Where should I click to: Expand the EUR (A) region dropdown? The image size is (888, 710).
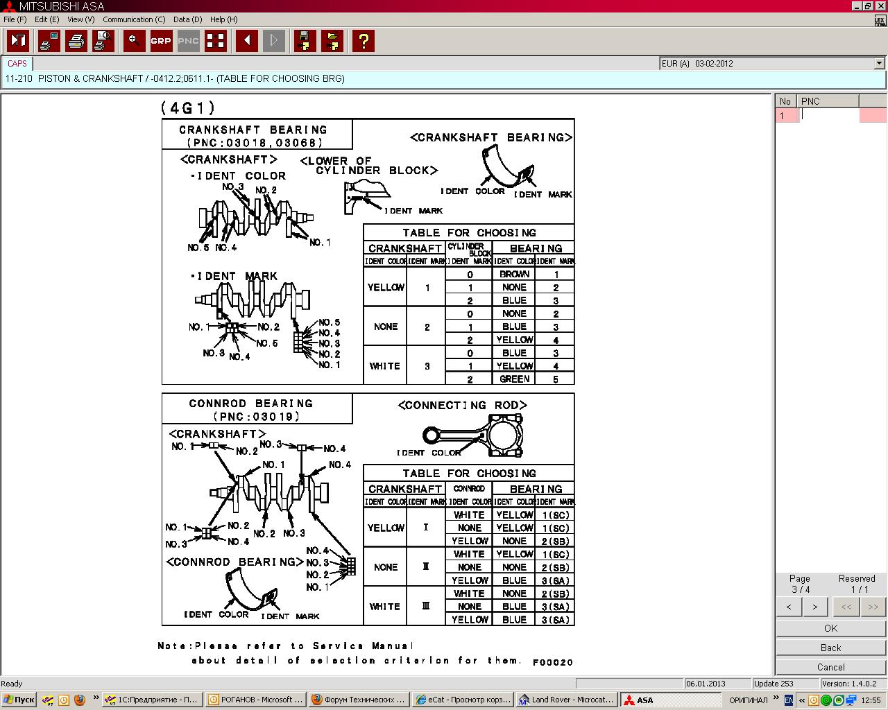[879, 63]
